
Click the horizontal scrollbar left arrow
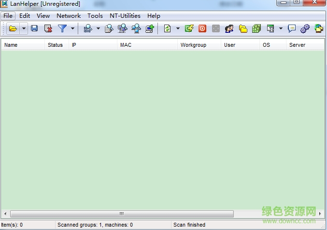click(5, 214)
